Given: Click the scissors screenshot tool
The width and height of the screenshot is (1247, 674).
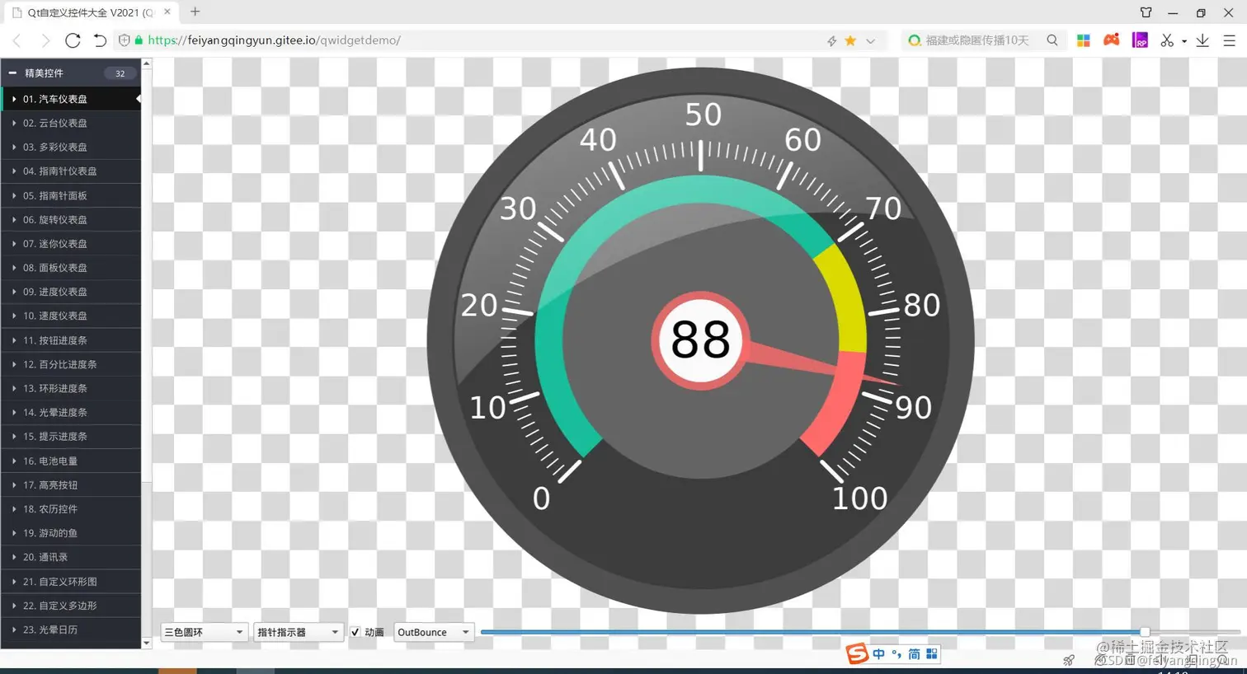Looking at the screenshot, I should pyautogui.click(x=1167, y=40).
